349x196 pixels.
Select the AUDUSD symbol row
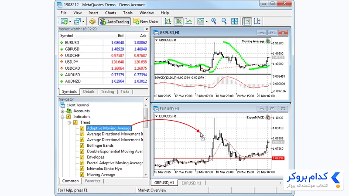pos(103,74)
